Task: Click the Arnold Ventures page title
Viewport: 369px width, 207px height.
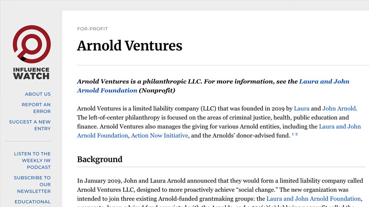Action: [x=130, y=46]
